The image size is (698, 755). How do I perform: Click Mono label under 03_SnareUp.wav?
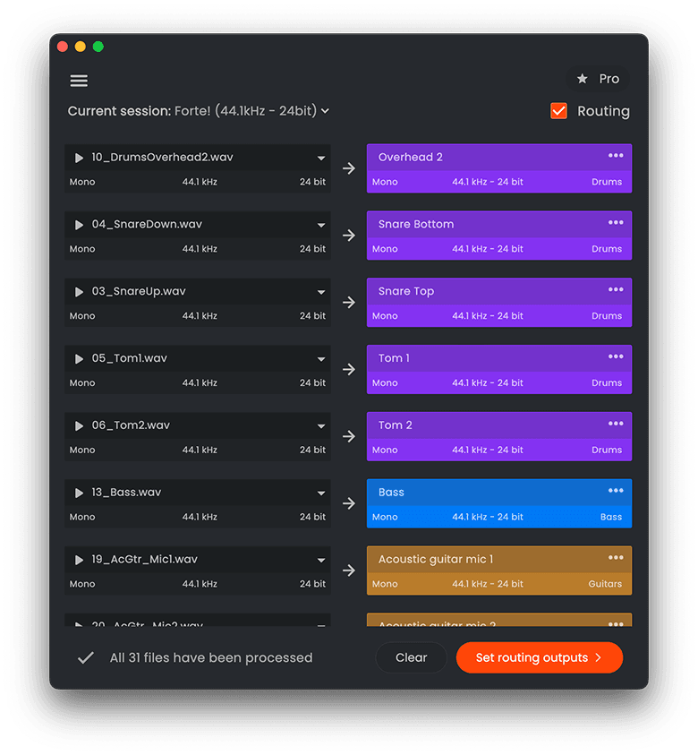point(82,316)
